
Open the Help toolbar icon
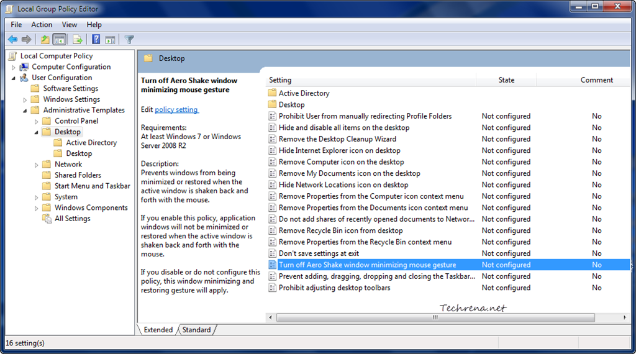point(96,39)
